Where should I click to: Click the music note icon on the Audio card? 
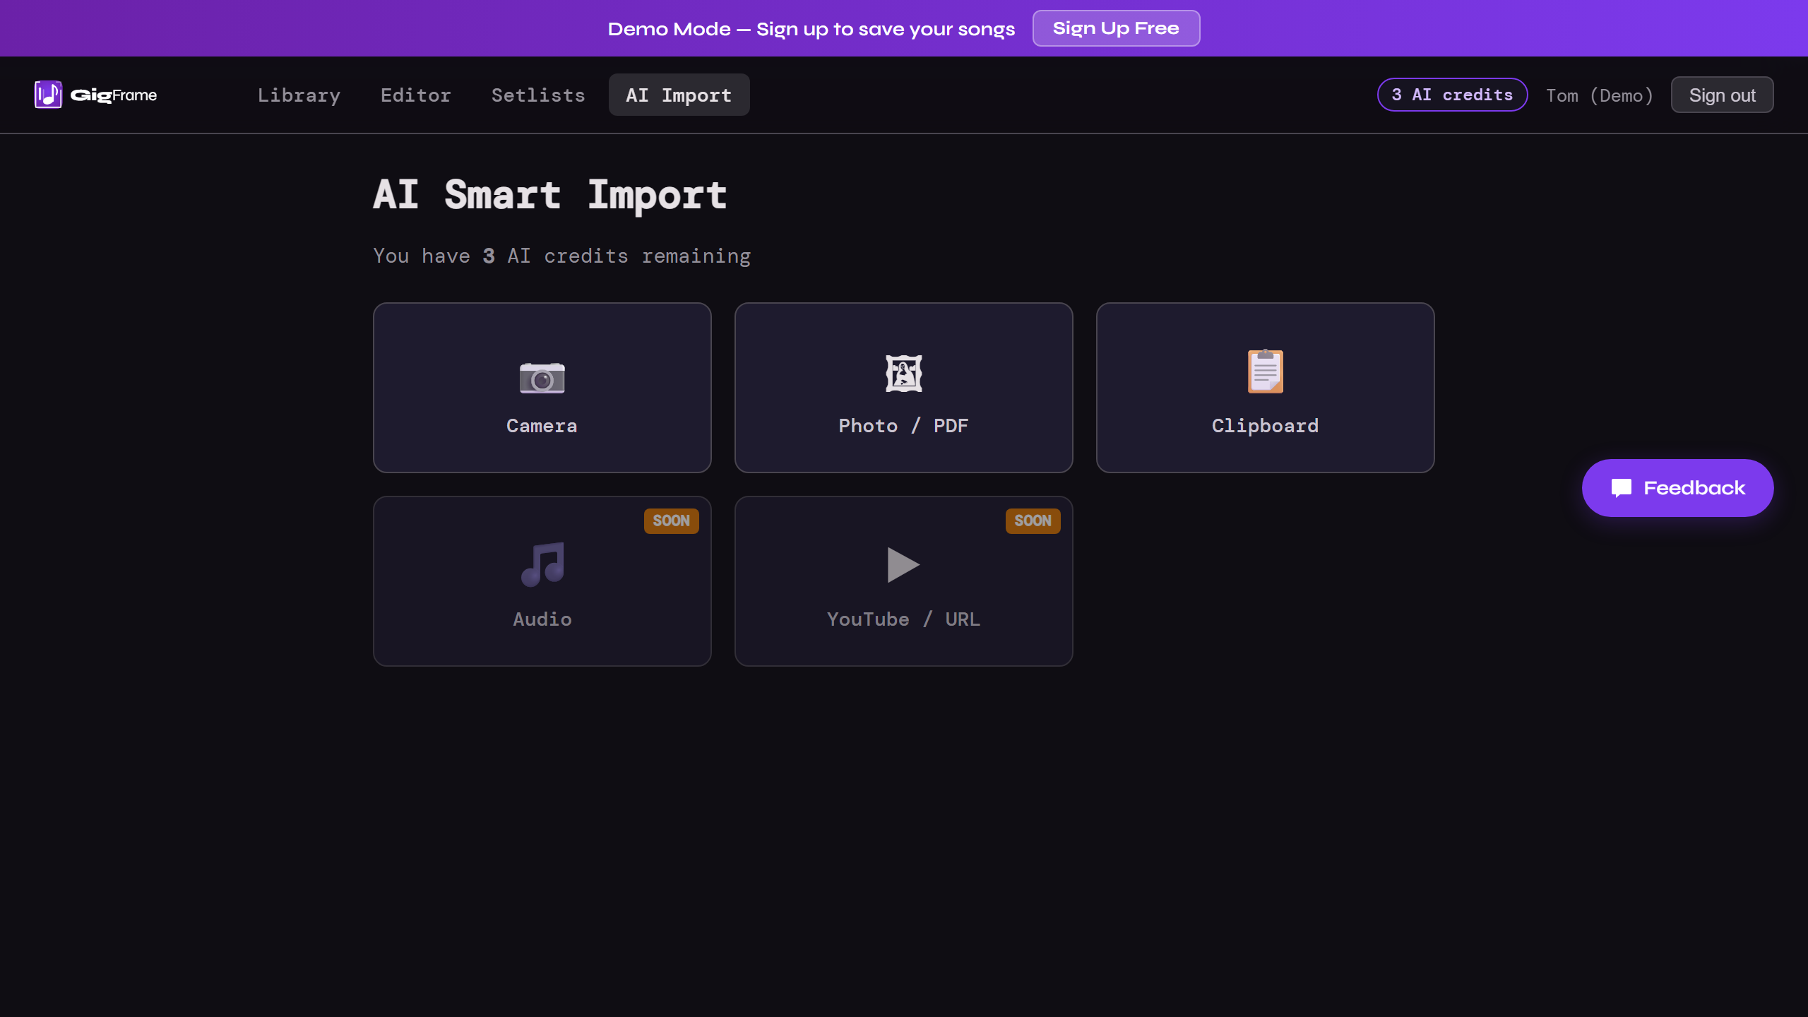pos(541,565)
